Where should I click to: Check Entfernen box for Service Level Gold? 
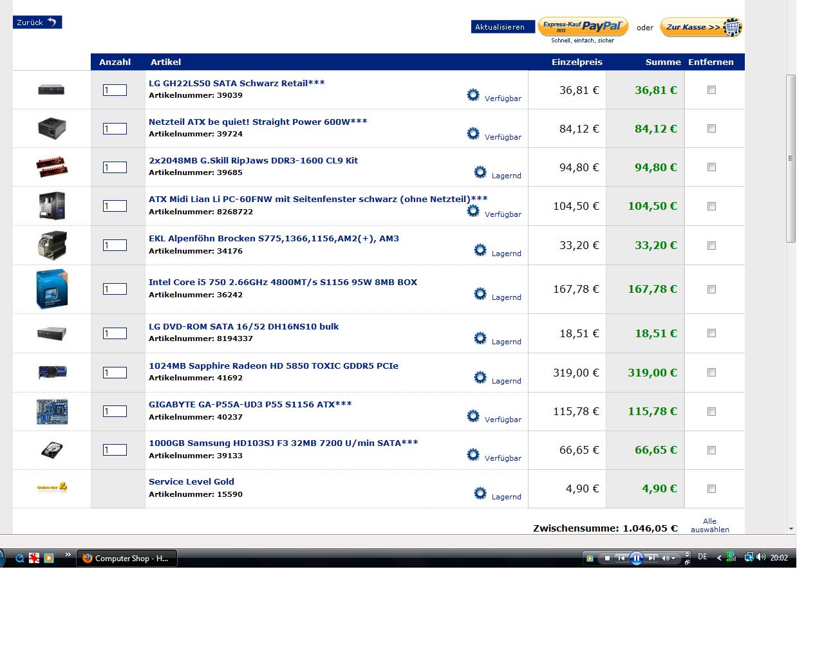[x=711, y=489]
